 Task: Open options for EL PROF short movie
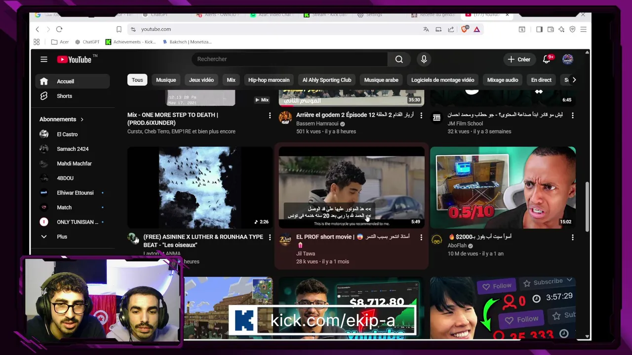[x=421, y=237]
